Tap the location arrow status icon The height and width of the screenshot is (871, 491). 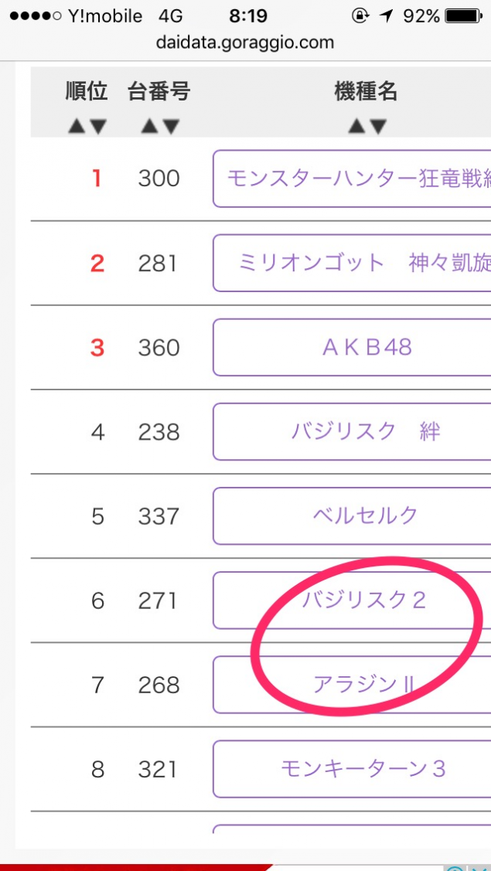pyautogui.click(x=387, y=17)
